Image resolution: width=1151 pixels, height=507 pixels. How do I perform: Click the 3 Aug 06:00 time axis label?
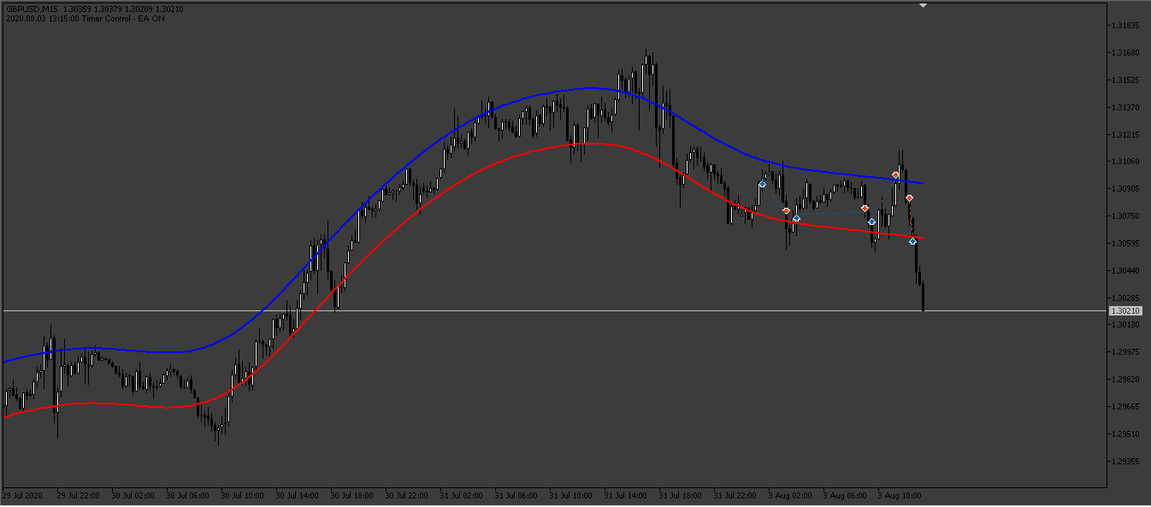click(845, 495)
